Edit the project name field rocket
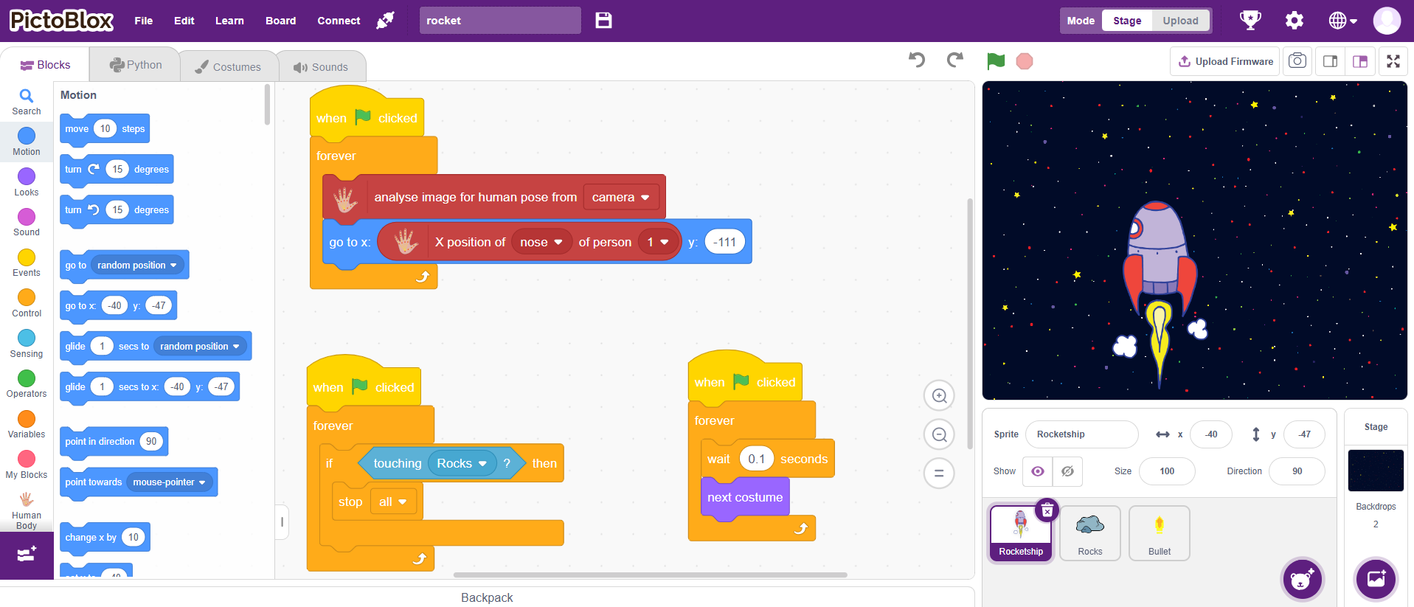This screenshot has height=607, width=1414. coord(500,21)
